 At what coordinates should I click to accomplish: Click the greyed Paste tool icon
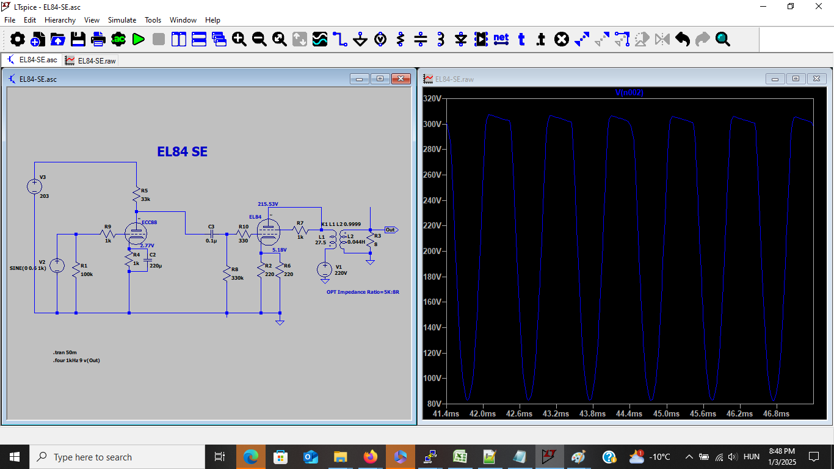[x=602, y=39]
